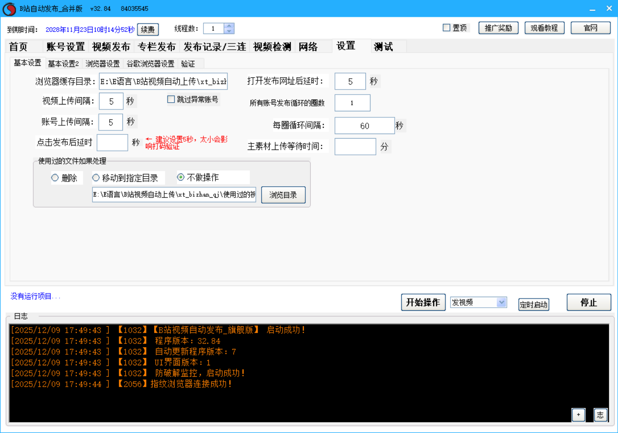Open the 视频发布 tab
The width and height of the screenshot is (618, 433).
(111, 47)
